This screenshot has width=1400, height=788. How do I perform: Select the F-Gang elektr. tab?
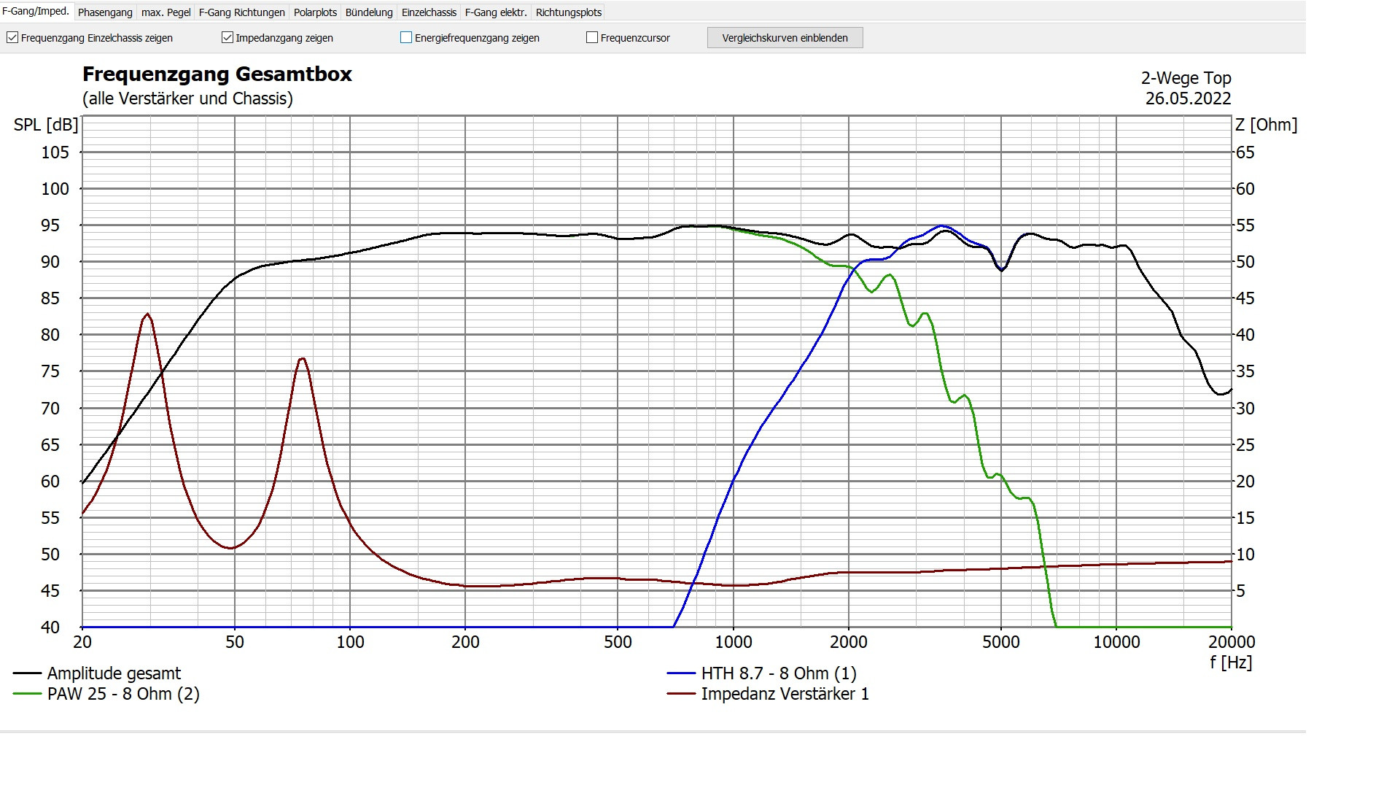click(x=496, y=12)
